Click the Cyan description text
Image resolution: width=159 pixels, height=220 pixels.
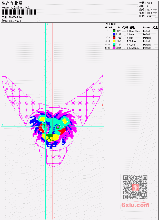tap(132, 45)
